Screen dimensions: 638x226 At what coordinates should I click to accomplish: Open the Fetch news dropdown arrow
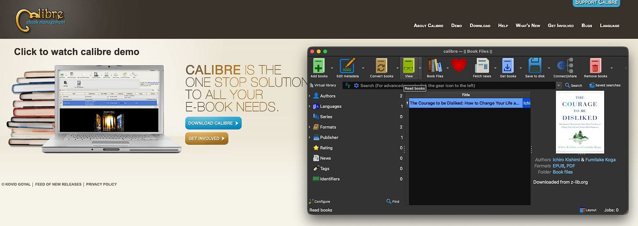(x=496, y=68)
